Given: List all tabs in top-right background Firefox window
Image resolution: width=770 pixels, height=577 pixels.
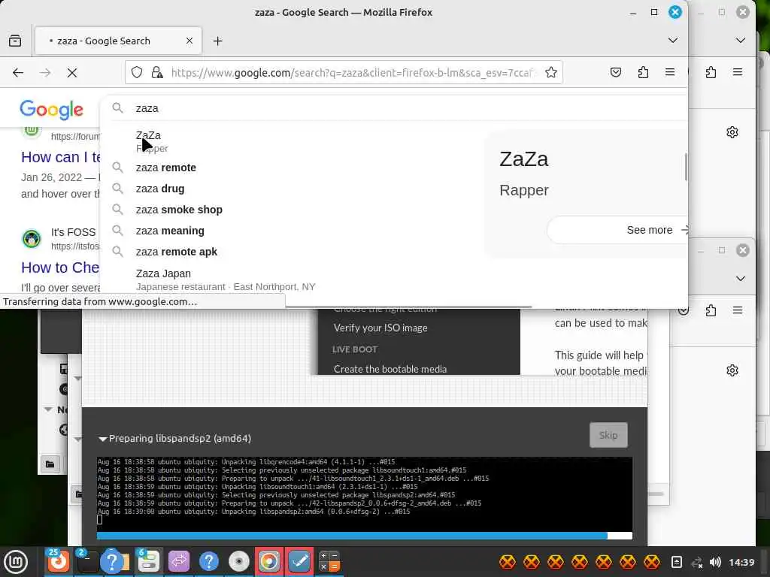Looking at the screenshot, I should point(741,41).
